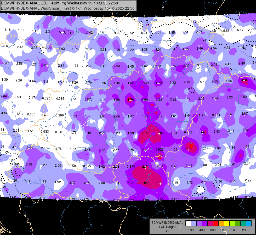Screen dimensions: 256x235
Task: Click the grid value 0.878
Action: (x=131, y=167)
